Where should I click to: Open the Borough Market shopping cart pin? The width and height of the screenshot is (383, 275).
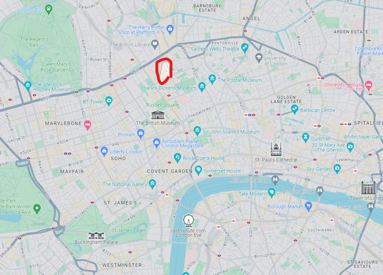click(309, 206)
